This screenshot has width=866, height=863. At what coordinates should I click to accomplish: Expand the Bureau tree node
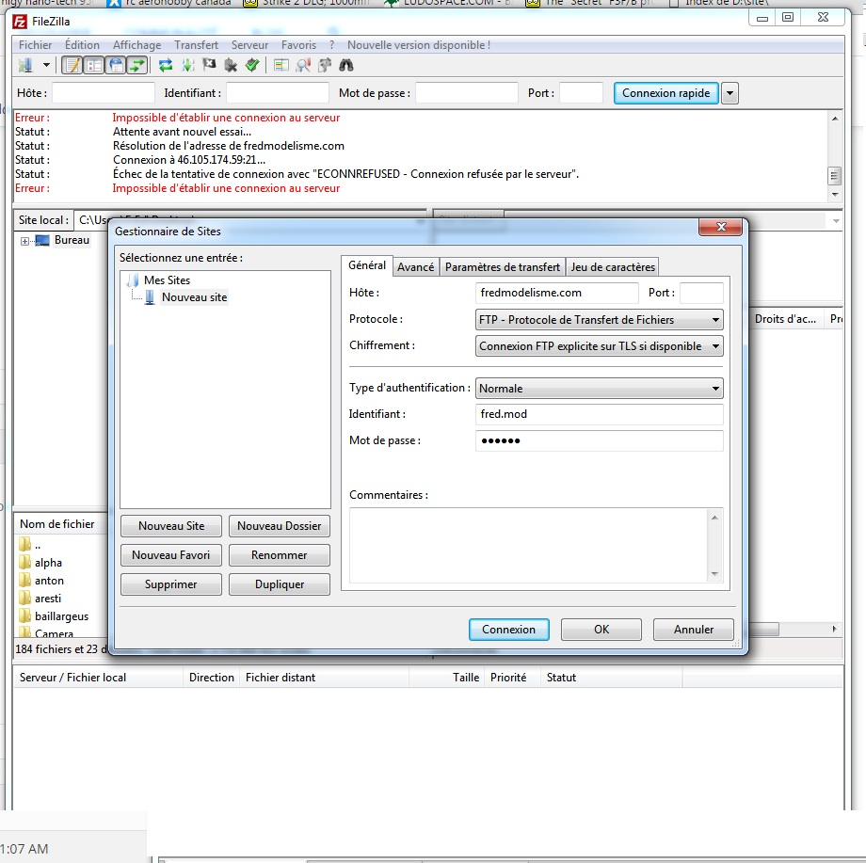click(x=24, y=241)
